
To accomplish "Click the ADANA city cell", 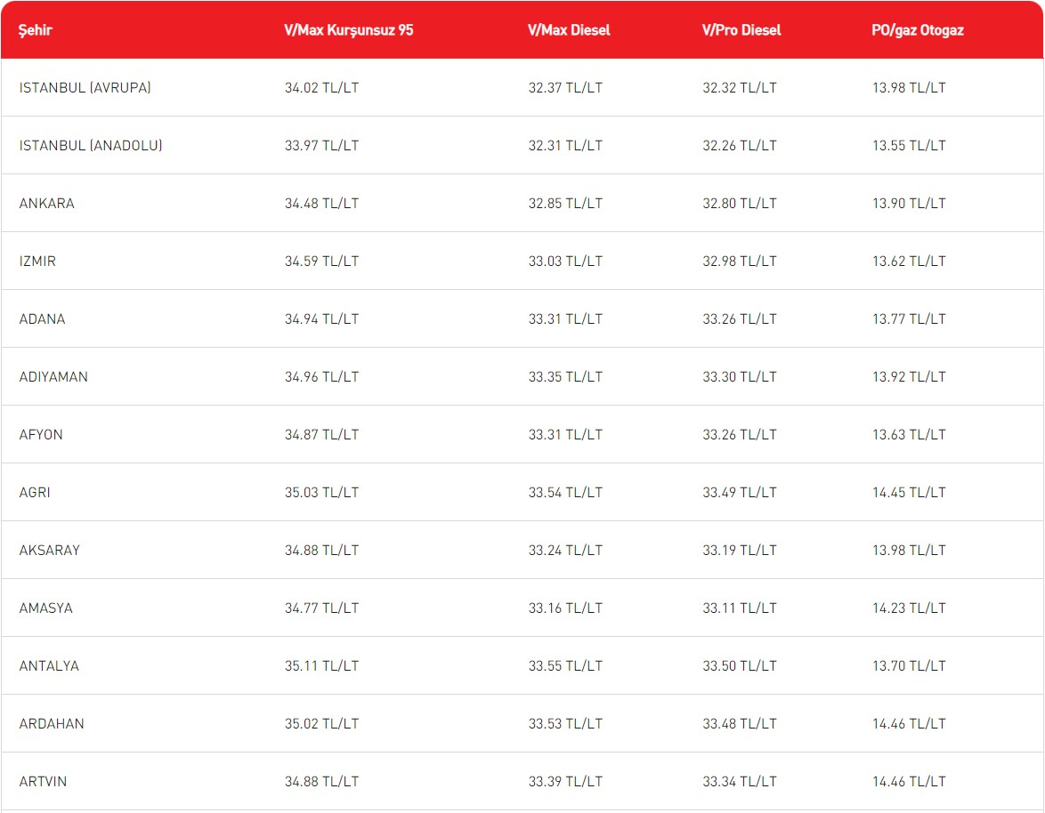I will (x=42, y=319).
